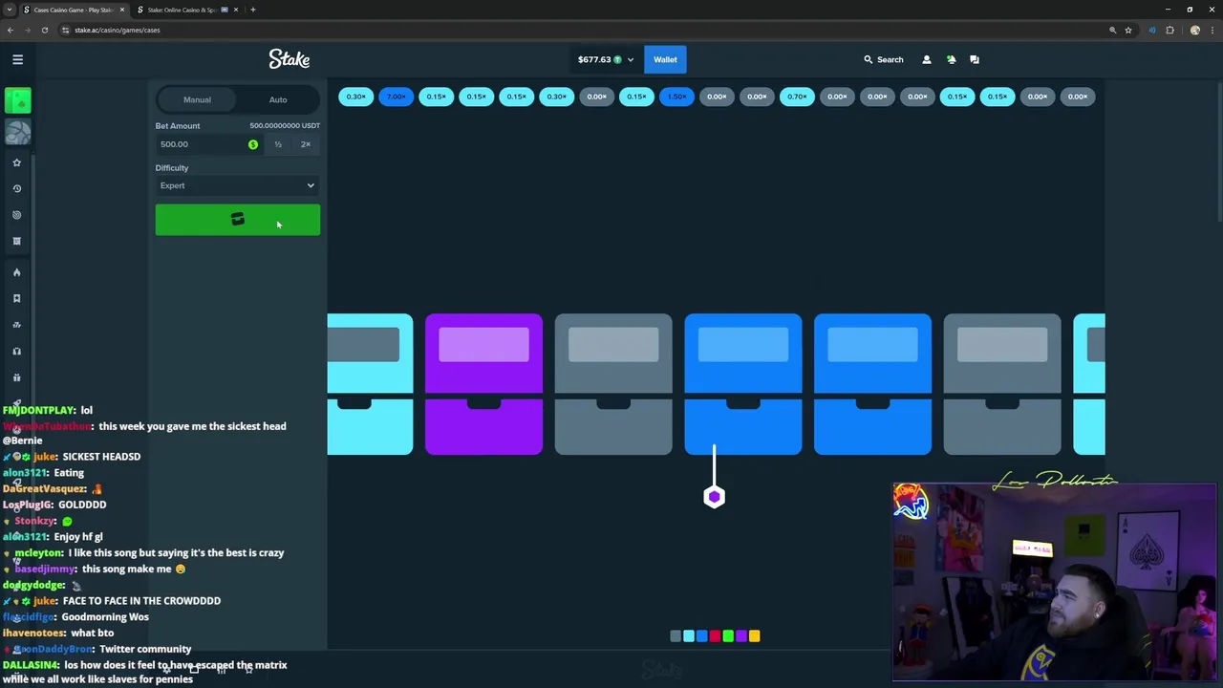Open the Difficulty dropdown set to Expert
1223x688 pixels.
point(237,185)
